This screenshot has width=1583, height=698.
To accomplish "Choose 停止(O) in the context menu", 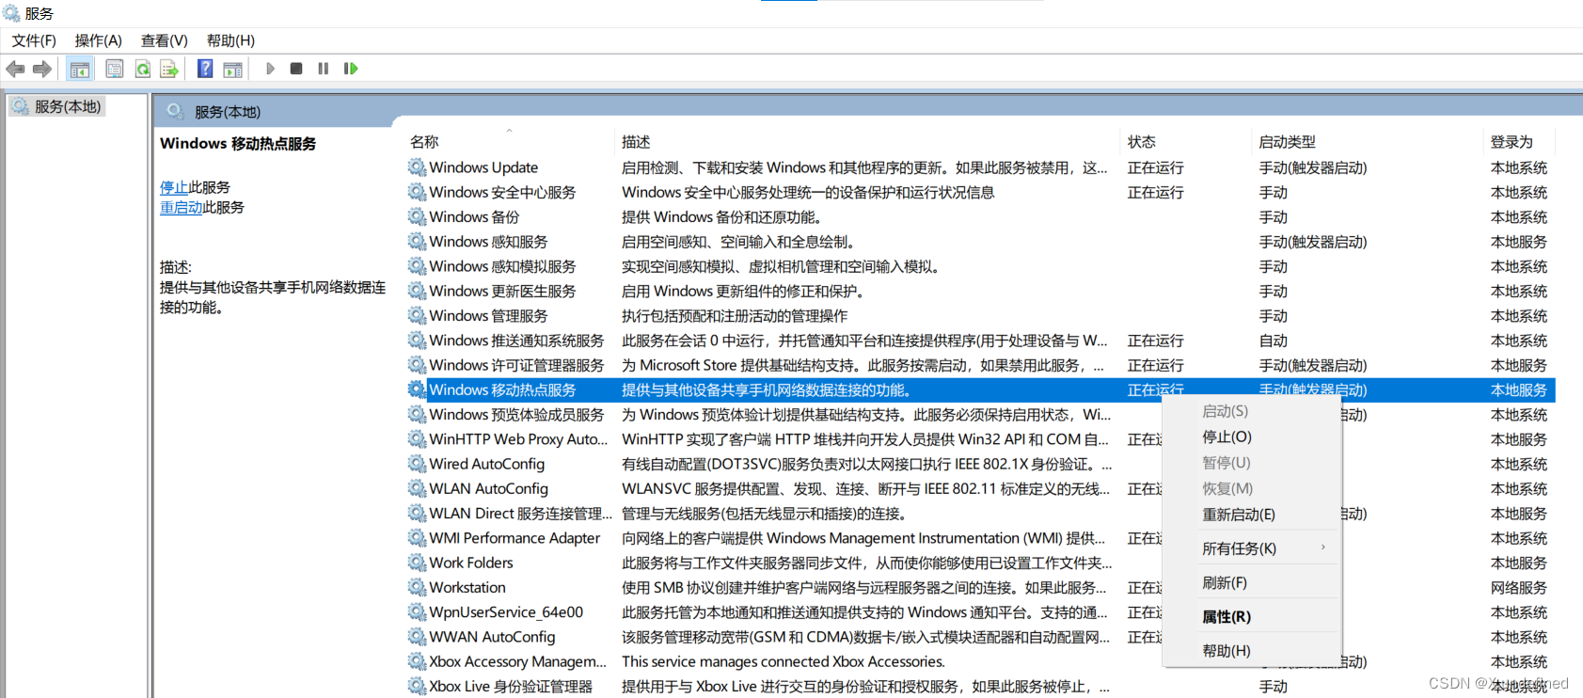I will click(x=1227, y=436).
